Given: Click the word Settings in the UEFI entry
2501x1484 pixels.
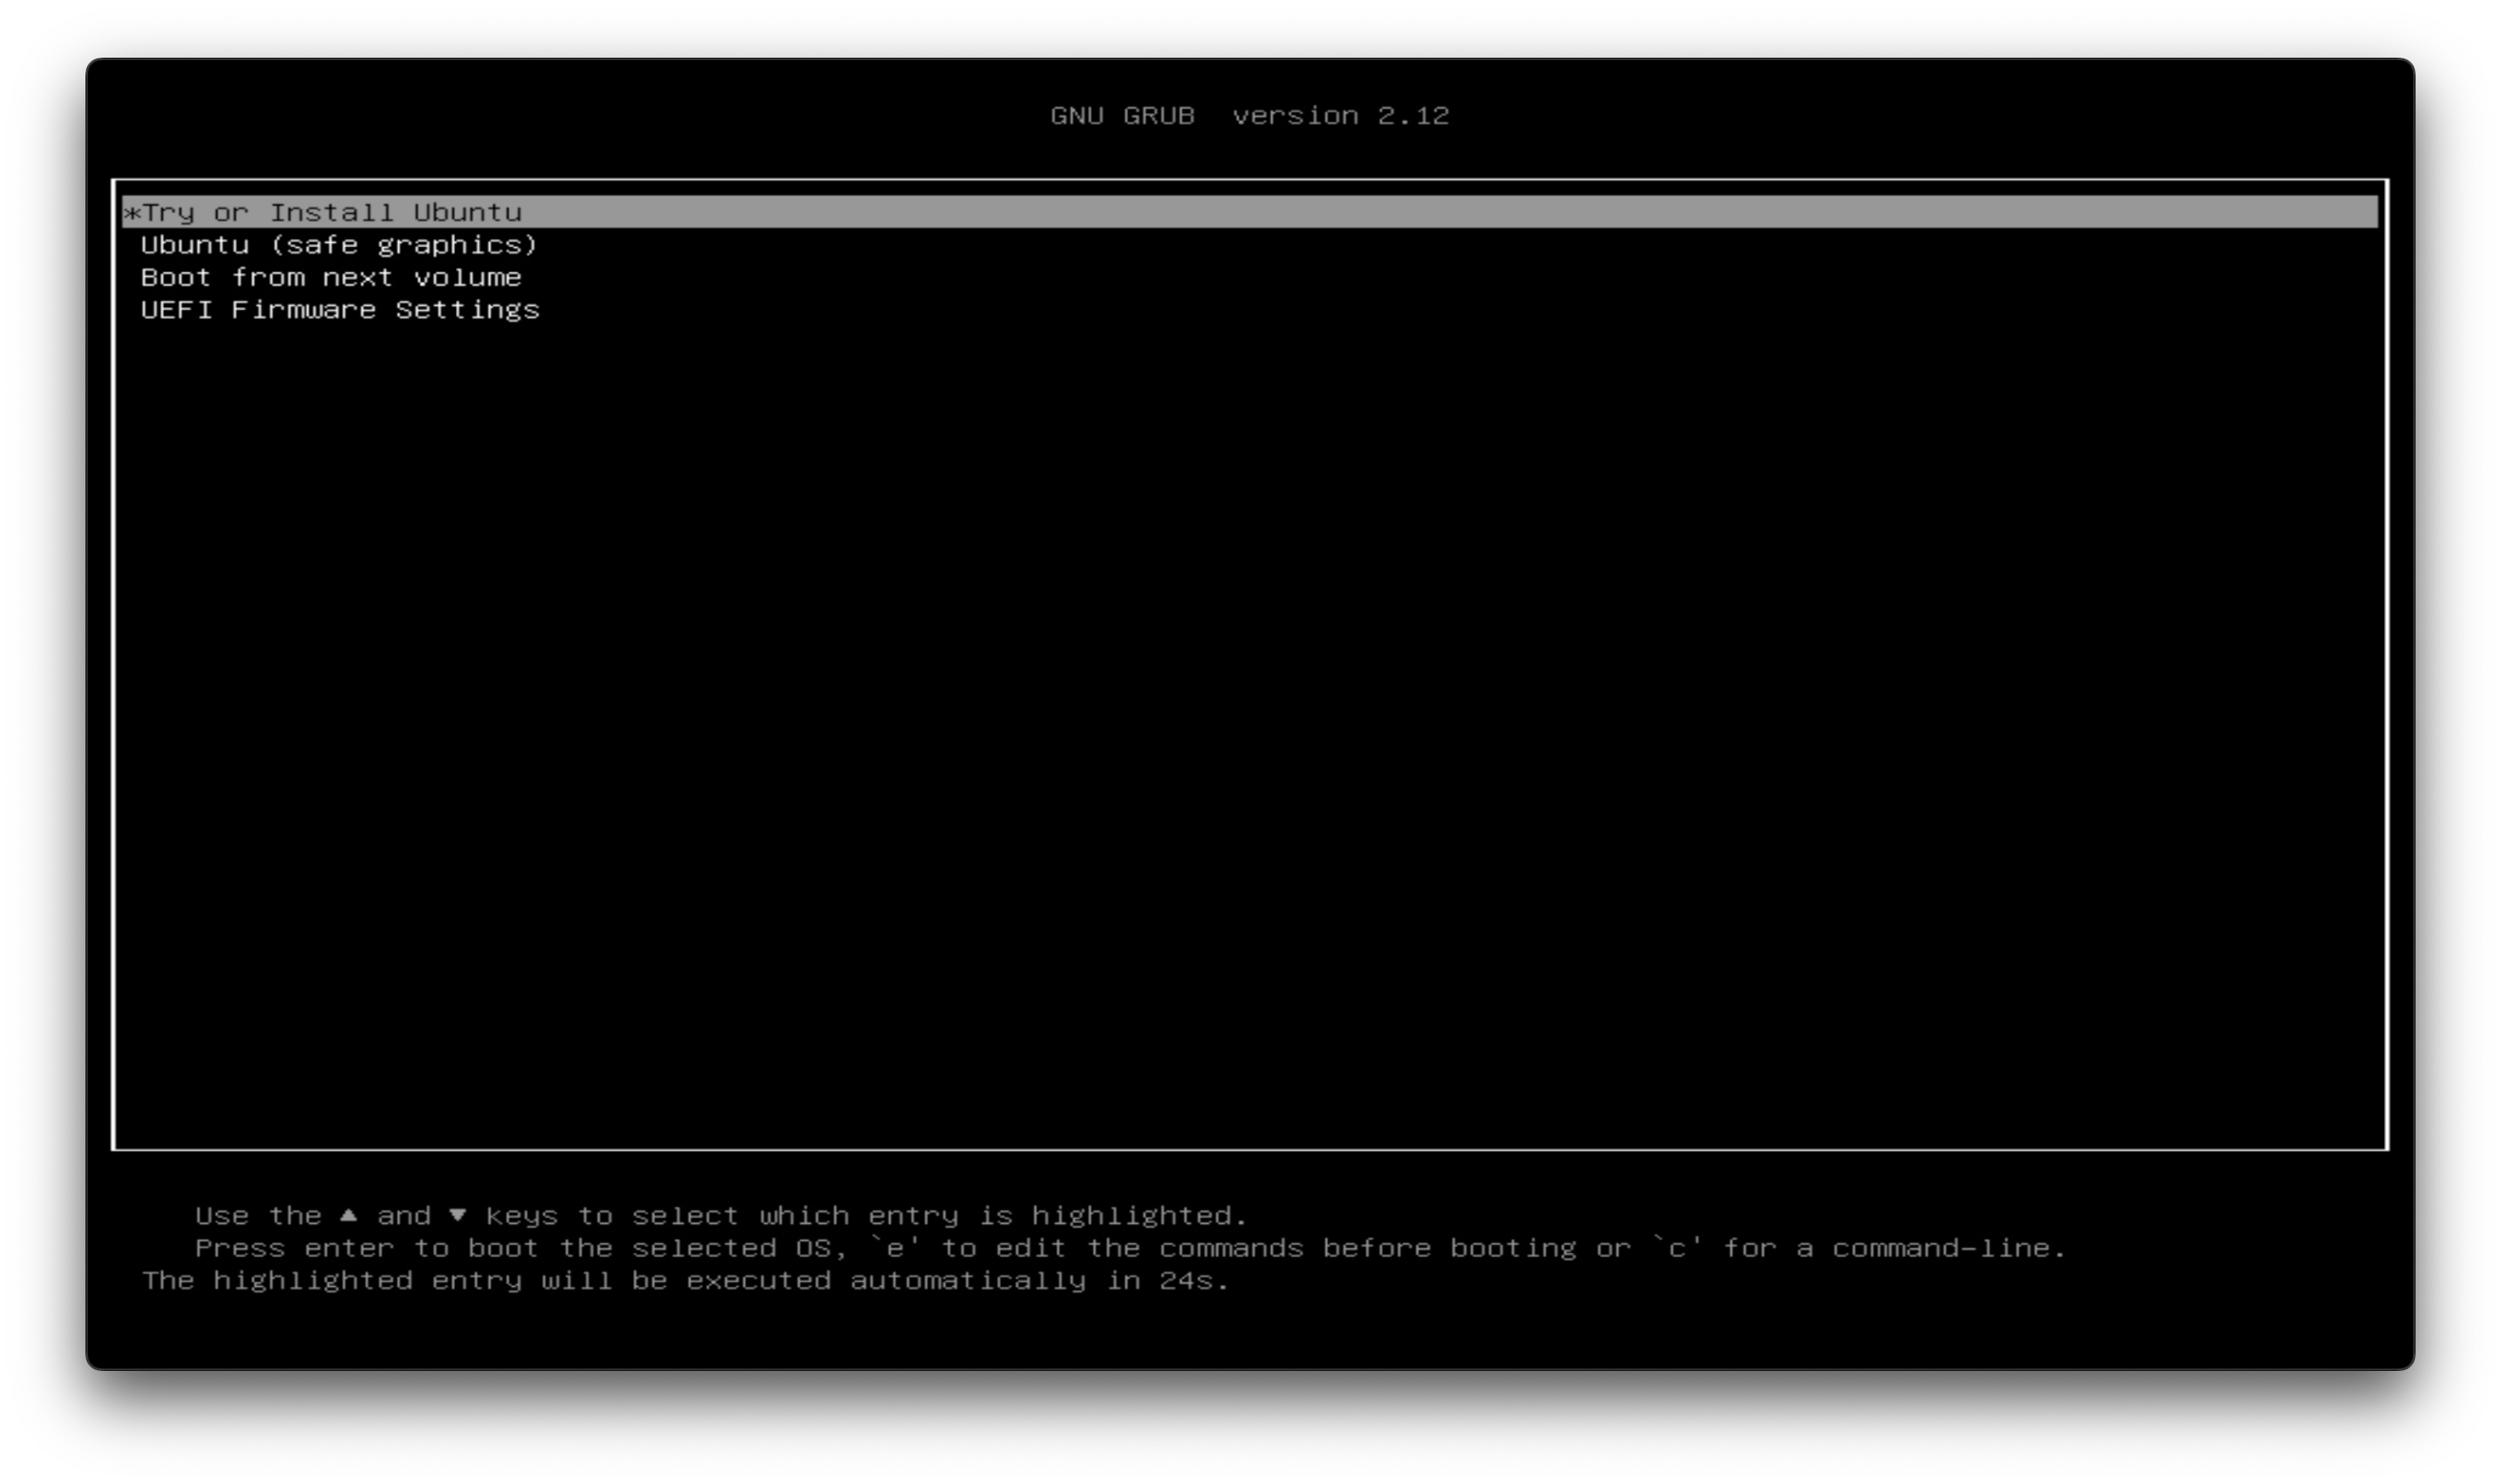Looking at the screenshot, I should tap(467, 310).
